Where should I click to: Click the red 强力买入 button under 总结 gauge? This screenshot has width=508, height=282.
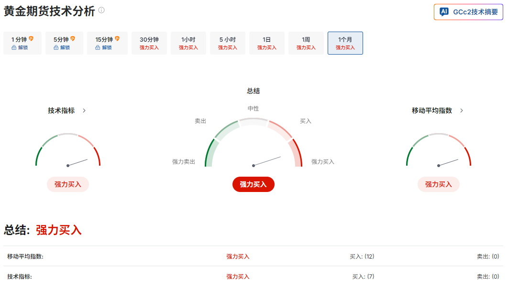[253, 184]
